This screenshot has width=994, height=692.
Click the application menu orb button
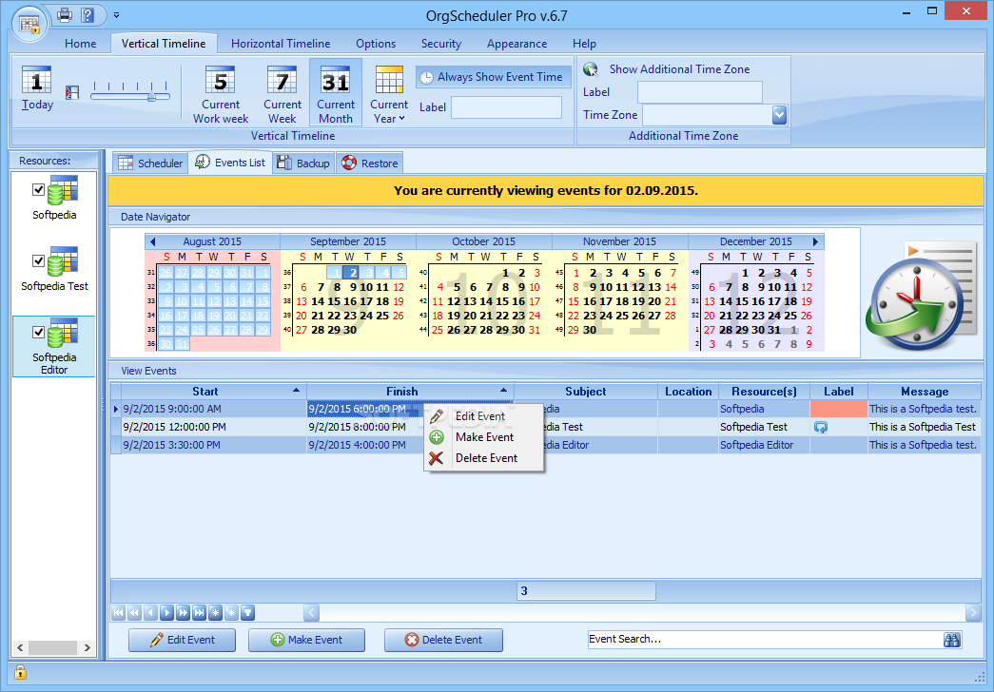(29, 24)
